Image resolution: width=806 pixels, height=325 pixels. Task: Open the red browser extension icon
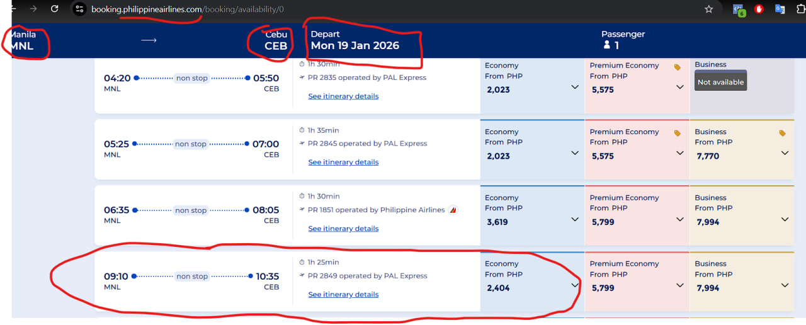(759, 9)
